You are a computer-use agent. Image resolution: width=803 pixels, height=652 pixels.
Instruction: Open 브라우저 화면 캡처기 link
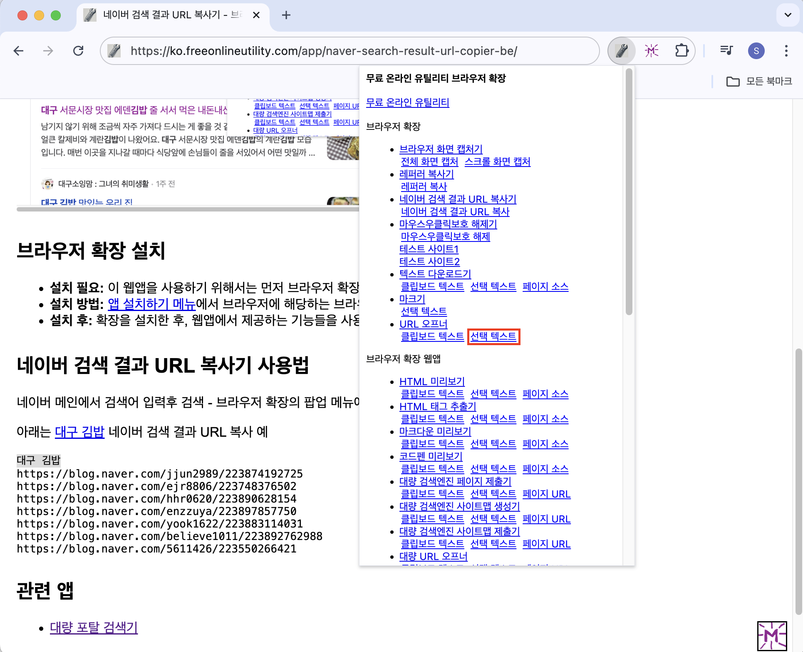pyautogui.click(x=441, y=149)
